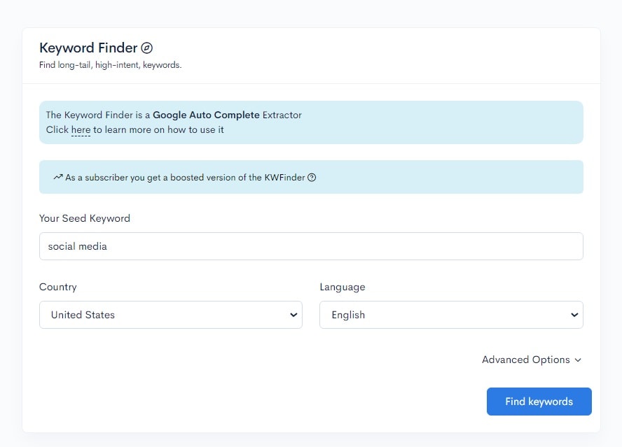Click the Your Seed Keyword label
This screenshot has height=447, width=622.
84,218
